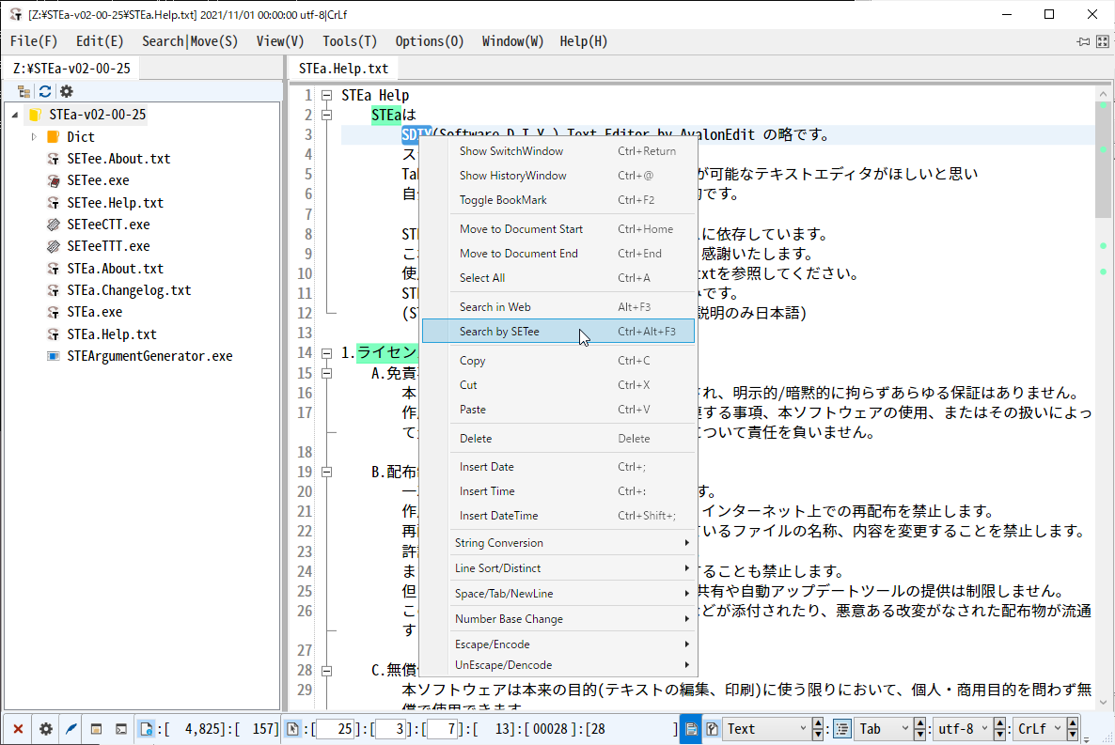Select SETee.Help.txt in the file tree

(116, 203)
